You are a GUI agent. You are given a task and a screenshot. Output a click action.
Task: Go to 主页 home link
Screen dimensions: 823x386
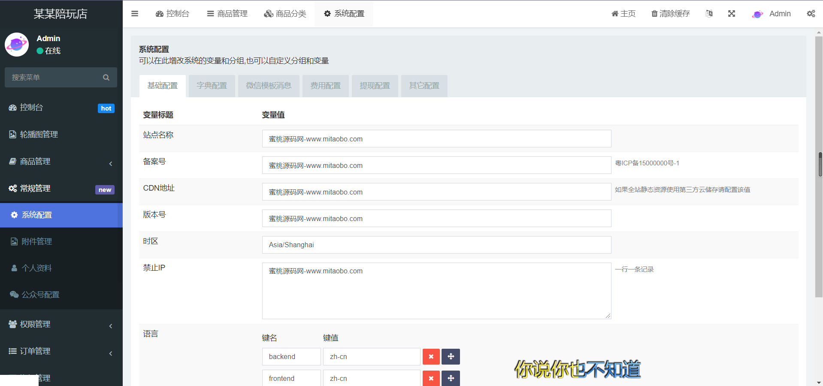(x=623, y=14)
